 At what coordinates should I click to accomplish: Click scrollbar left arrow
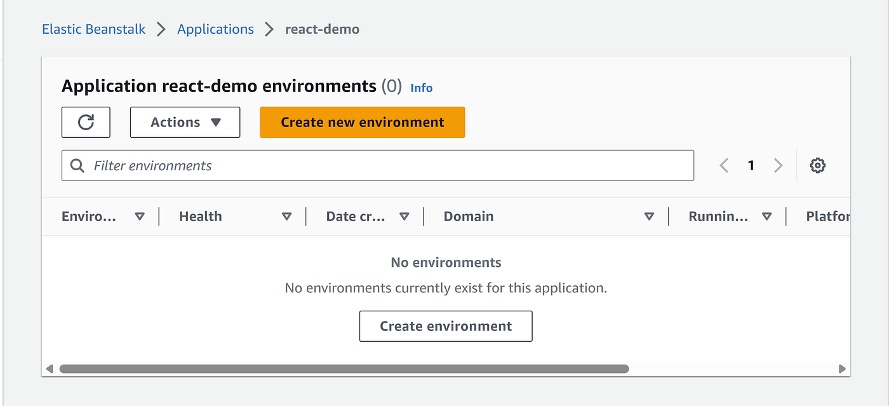(x=50, y=369)
